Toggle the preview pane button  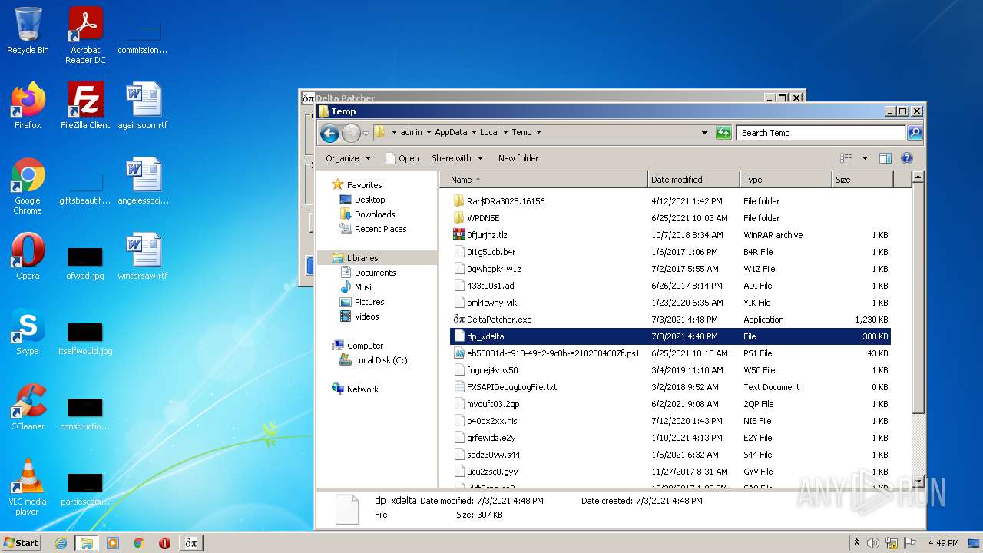885,158
